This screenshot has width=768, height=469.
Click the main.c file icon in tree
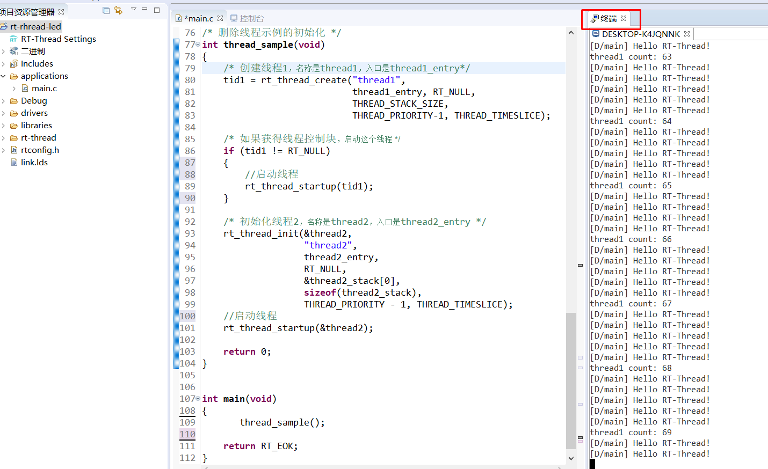coord(25,88)
